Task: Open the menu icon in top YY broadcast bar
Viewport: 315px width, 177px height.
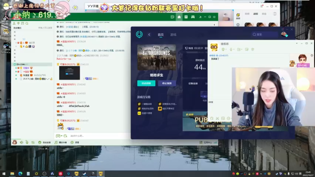Action: 261,6
